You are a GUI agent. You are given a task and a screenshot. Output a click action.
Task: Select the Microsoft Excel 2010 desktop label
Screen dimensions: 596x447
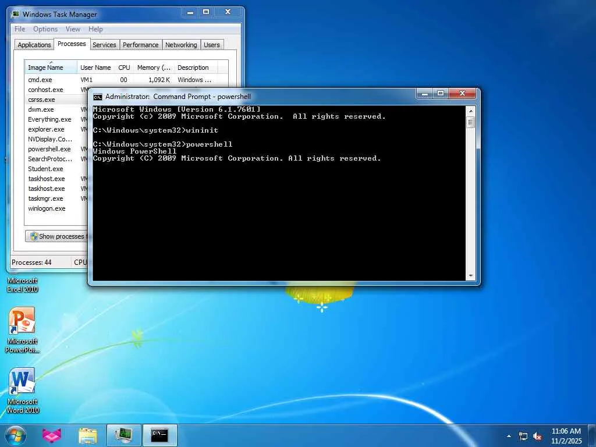23,285
